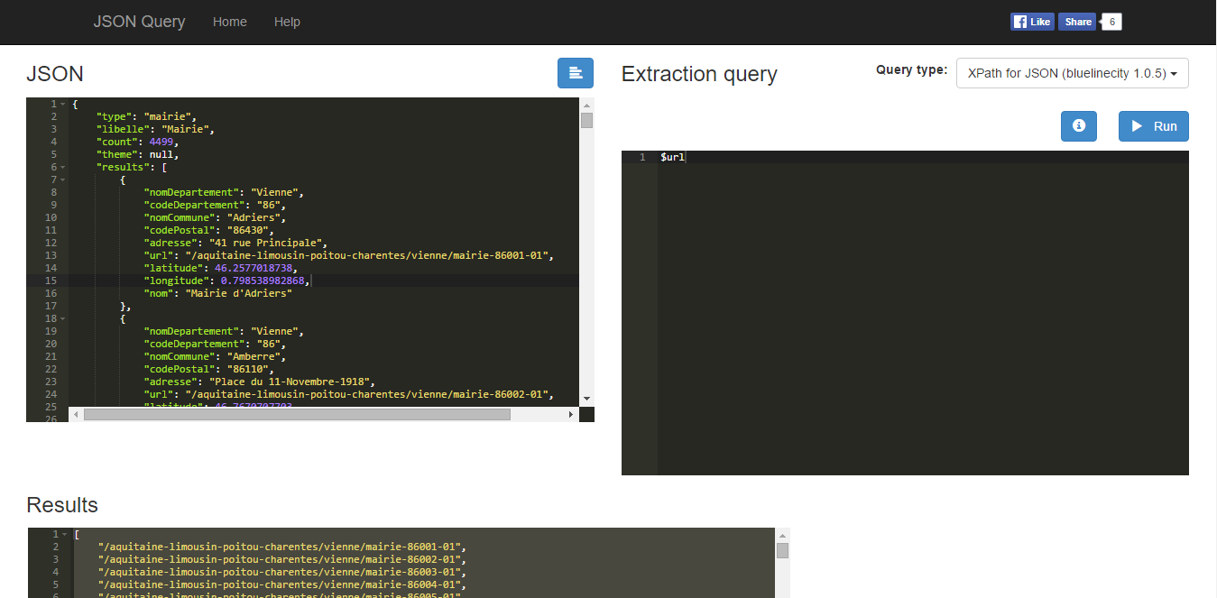The height and width of the screenshot is (598, 1217).
Task: Click the format JSON align icon button
Action: pos(576,73)
